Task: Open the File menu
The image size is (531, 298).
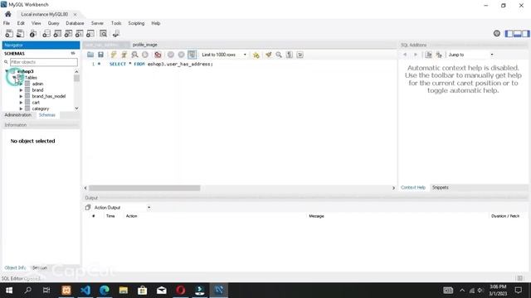Action: coord(7,23)
